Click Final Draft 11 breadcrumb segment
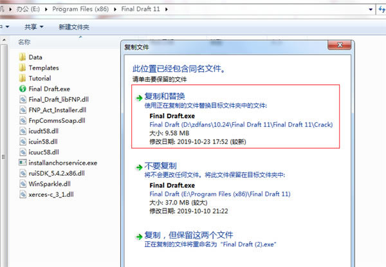Screen dimensions: 386x267 [140, 9]
